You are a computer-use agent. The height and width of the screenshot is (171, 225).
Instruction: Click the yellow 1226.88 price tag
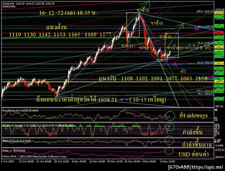[x=219, y=13]
